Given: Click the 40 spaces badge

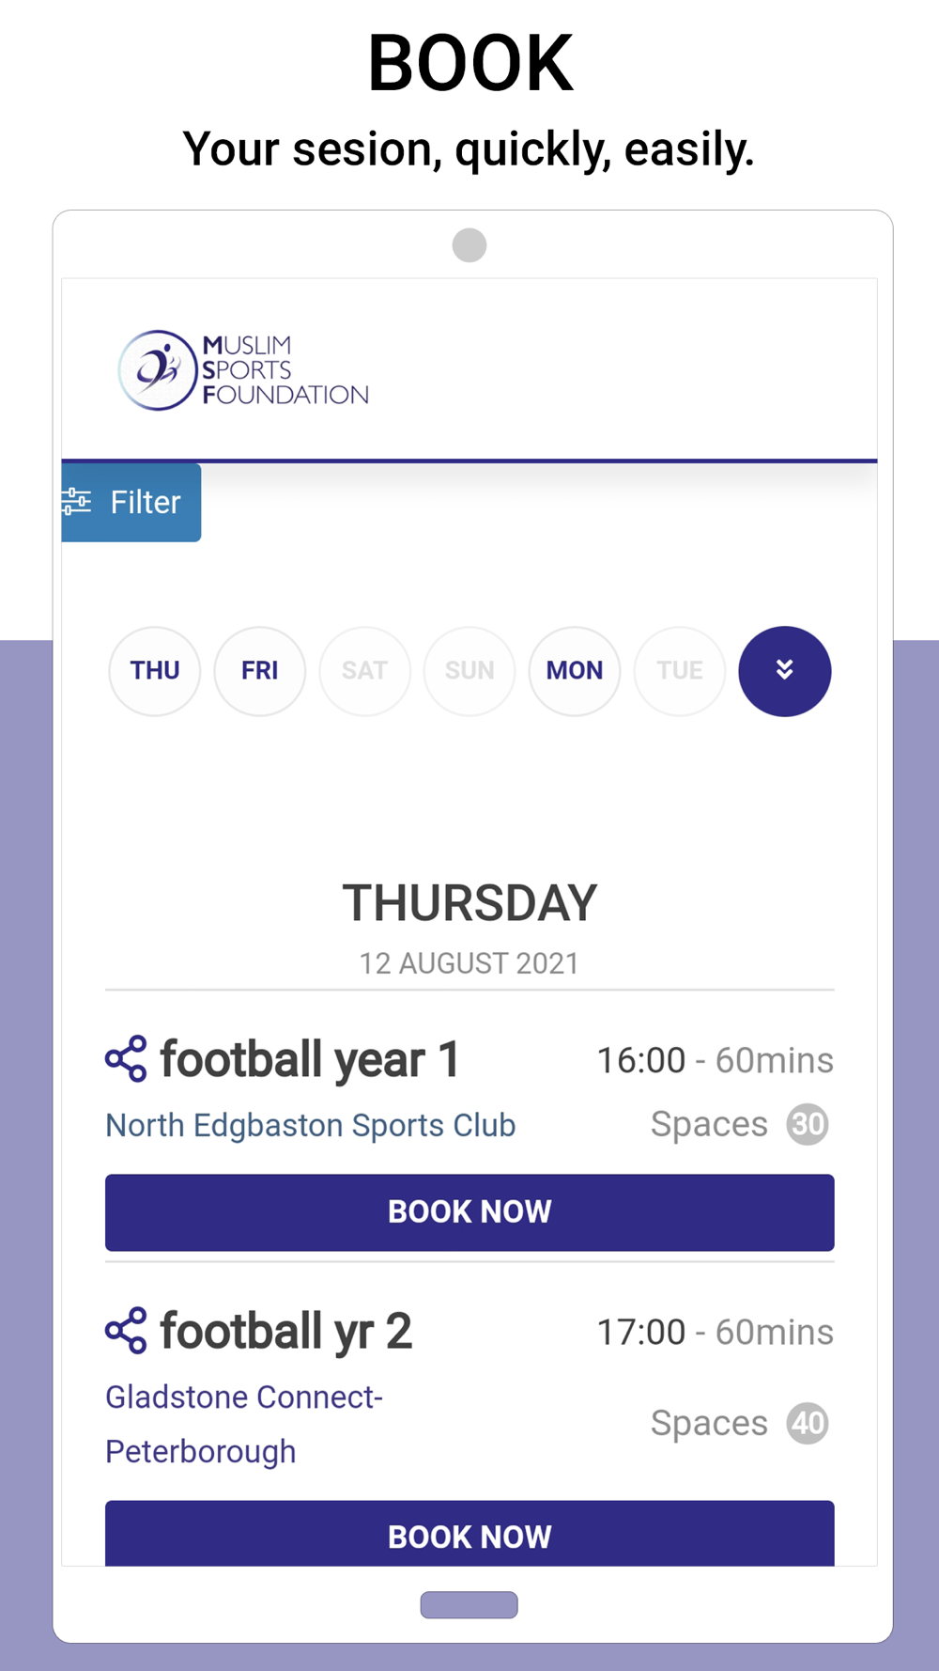Looking at the screenshot, I should pyautogui.click(x=808, y=1423).
